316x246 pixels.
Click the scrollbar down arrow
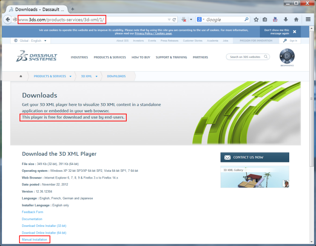(311, 242)
